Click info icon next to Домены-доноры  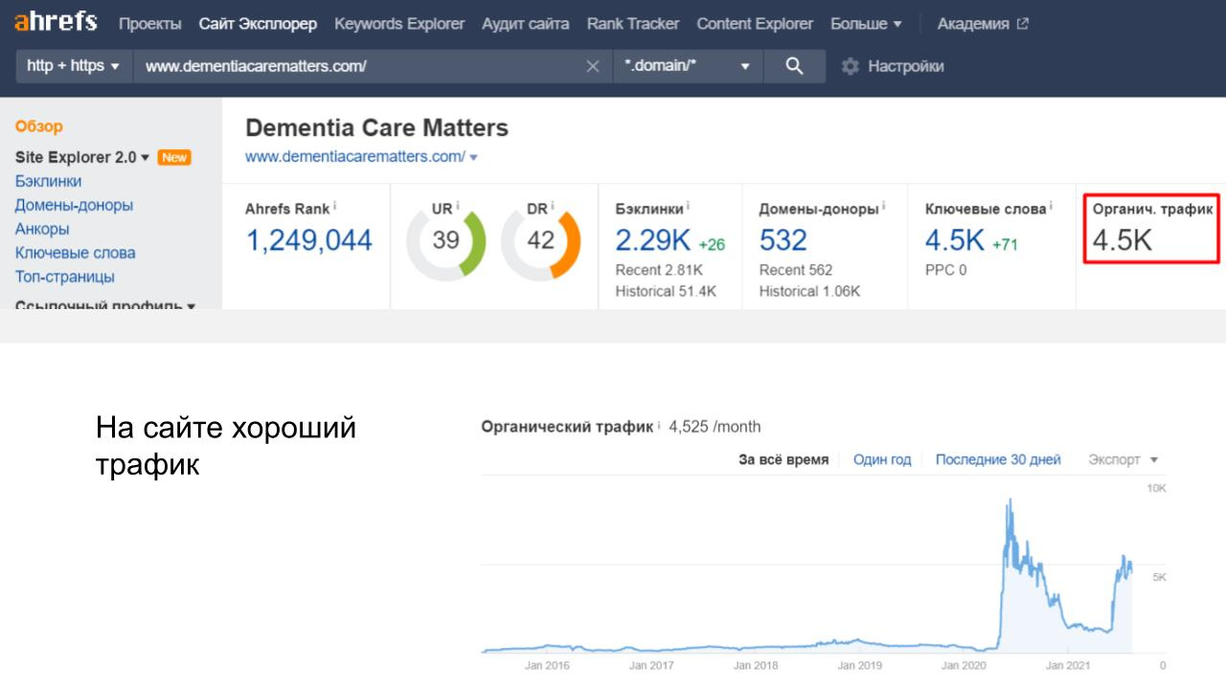883,208
